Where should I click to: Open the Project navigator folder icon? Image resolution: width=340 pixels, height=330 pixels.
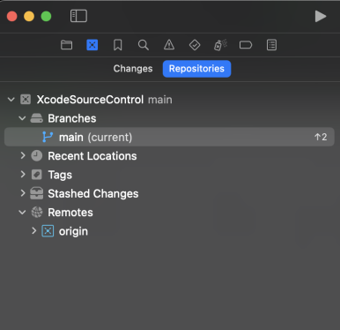click(66, 45)
